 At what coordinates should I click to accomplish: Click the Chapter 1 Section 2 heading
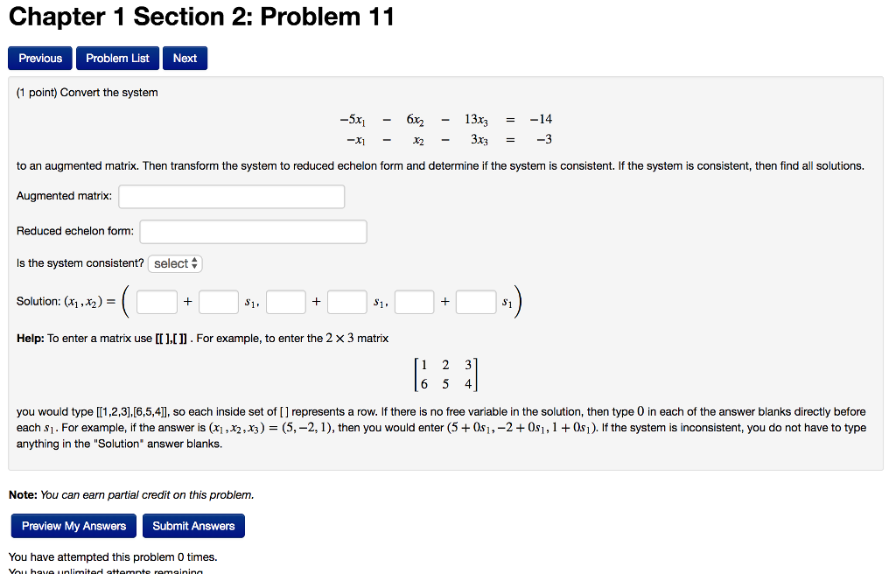click(x=197, y=17)
